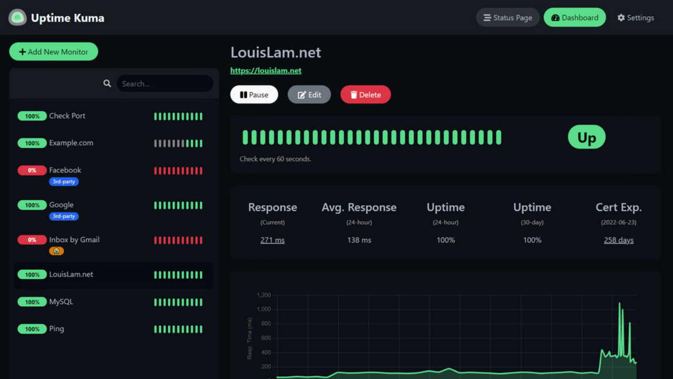
Task: Click the monkey emoji badge under Inbox by Gmail
Action: click(56, 251)
